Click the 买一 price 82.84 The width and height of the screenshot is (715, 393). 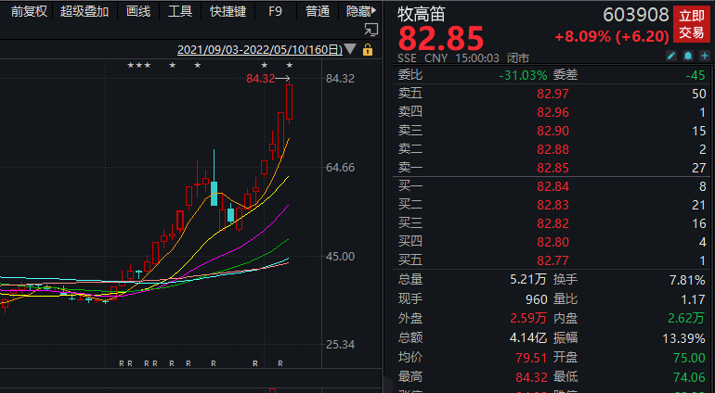pos(552,186)
